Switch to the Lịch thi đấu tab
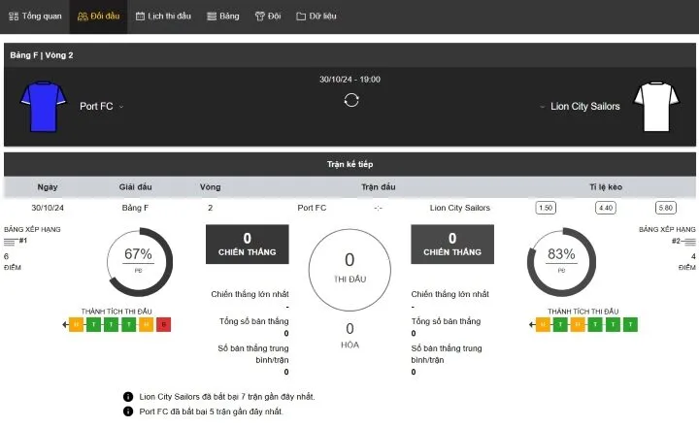This screenshot has height=428, width=699. click(162, 16)
